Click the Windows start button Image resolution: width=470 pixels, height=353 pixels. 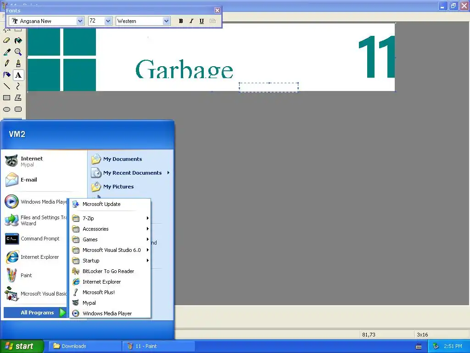click(22, 346)
